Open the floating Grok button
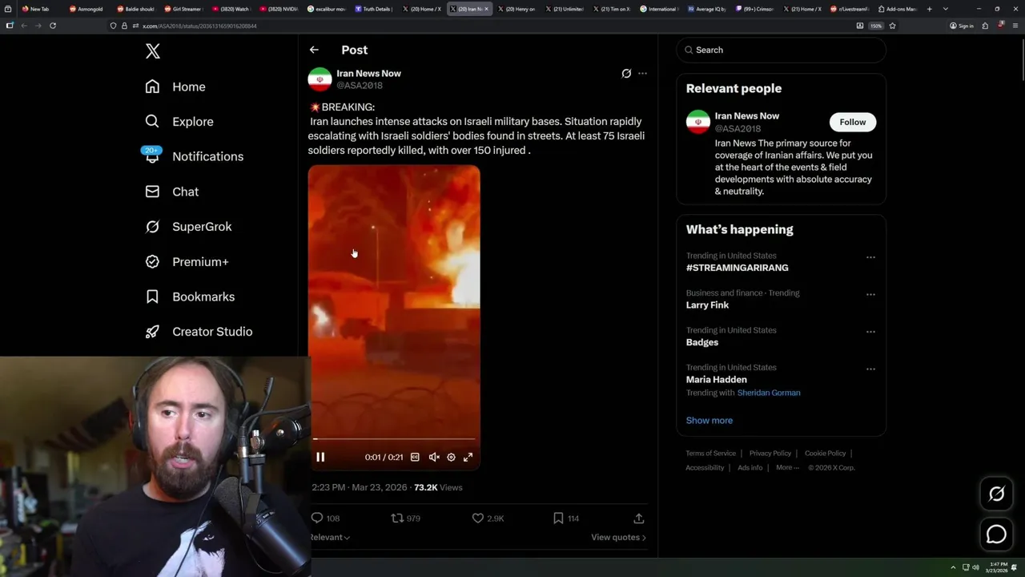 pyautogui.click(x=996, y=494)
